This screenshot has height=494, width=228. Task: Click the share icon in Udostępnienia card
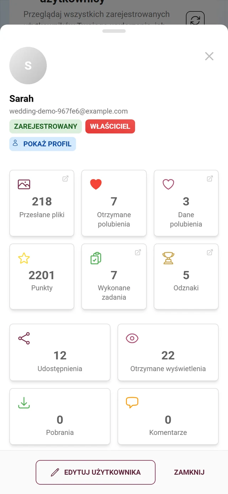pyautogui.click(x=24, y=338)
